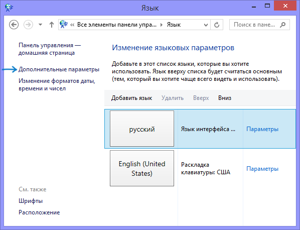Open the Расположение link

[39, 212]
